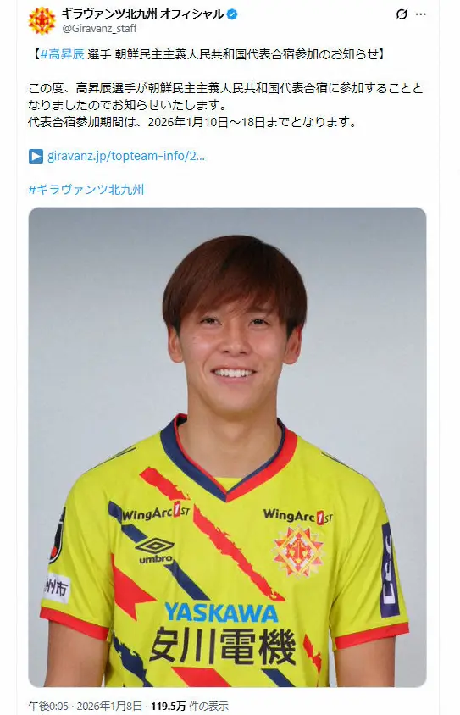Click the club crest on the jersey
Viewport: 460px width, 715px height.
[x=298, y=551]
